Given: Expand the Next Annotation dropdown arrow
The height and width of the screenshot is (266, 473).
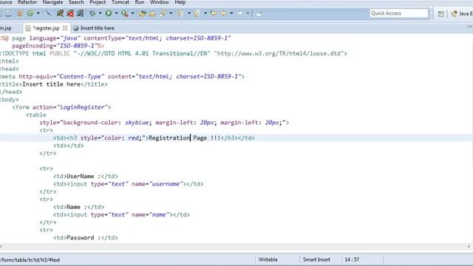Looking at the screenshot, I should pyautogui.click(x=189, y=13).
